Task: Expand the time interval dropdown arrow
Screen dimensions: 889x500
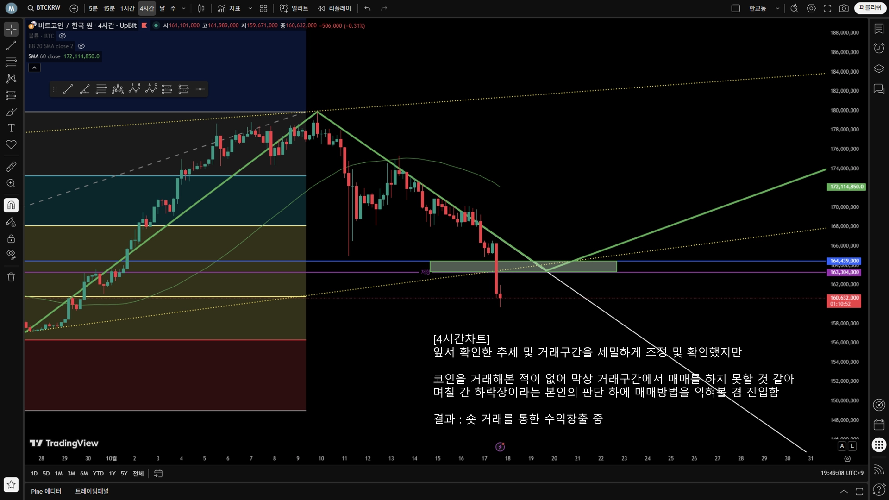Action: 184,8
